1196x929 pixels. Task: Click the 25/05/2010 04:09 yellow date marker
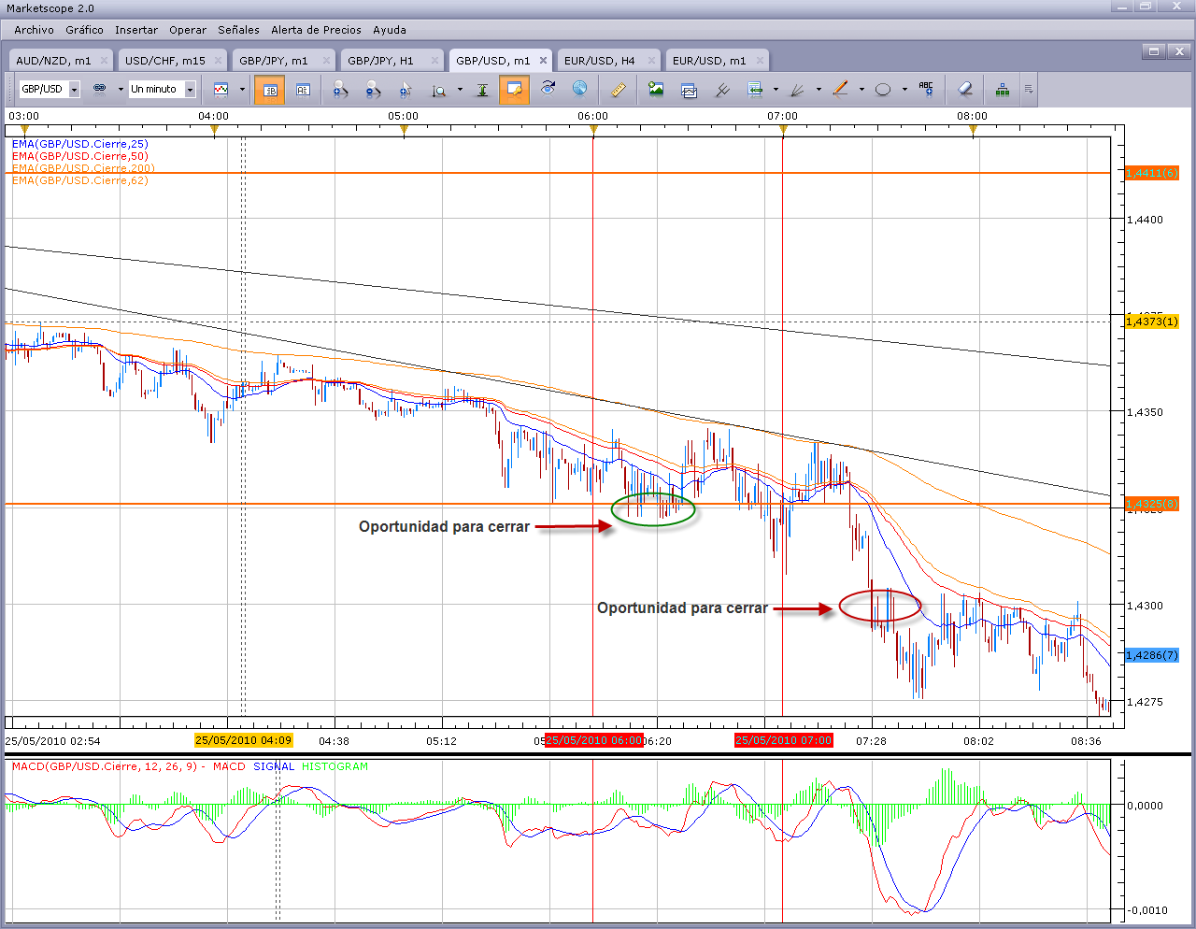pos(243,740)
